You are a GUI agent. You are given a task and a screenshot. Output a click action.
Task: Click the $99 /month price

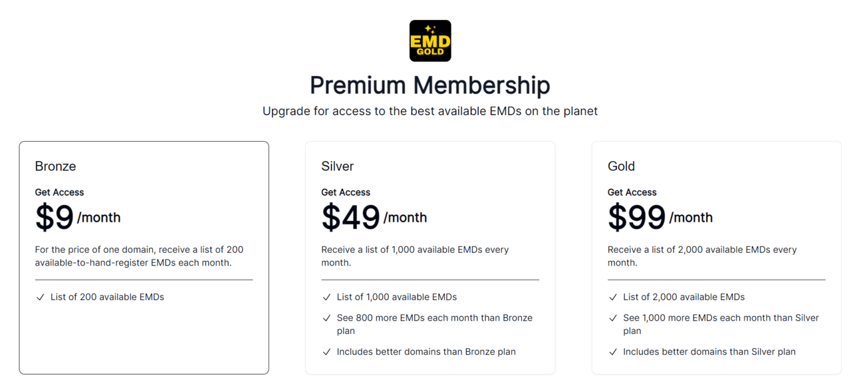click(660, 217)
